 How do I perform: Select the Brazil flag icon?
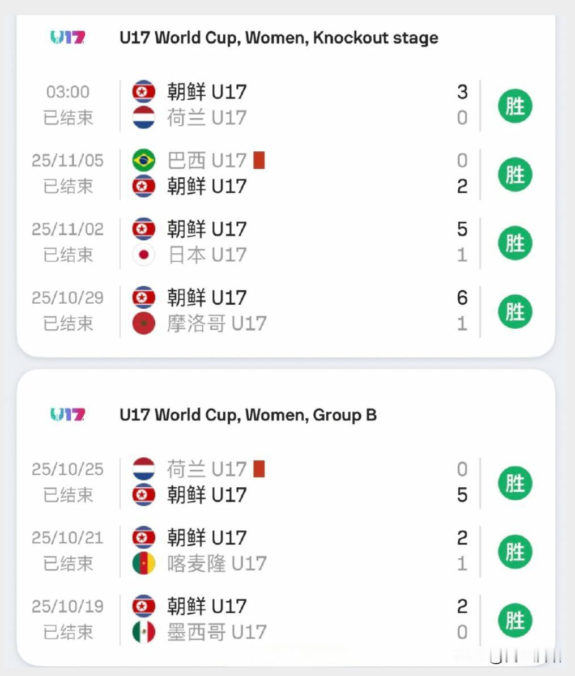[x=143, y=160]
